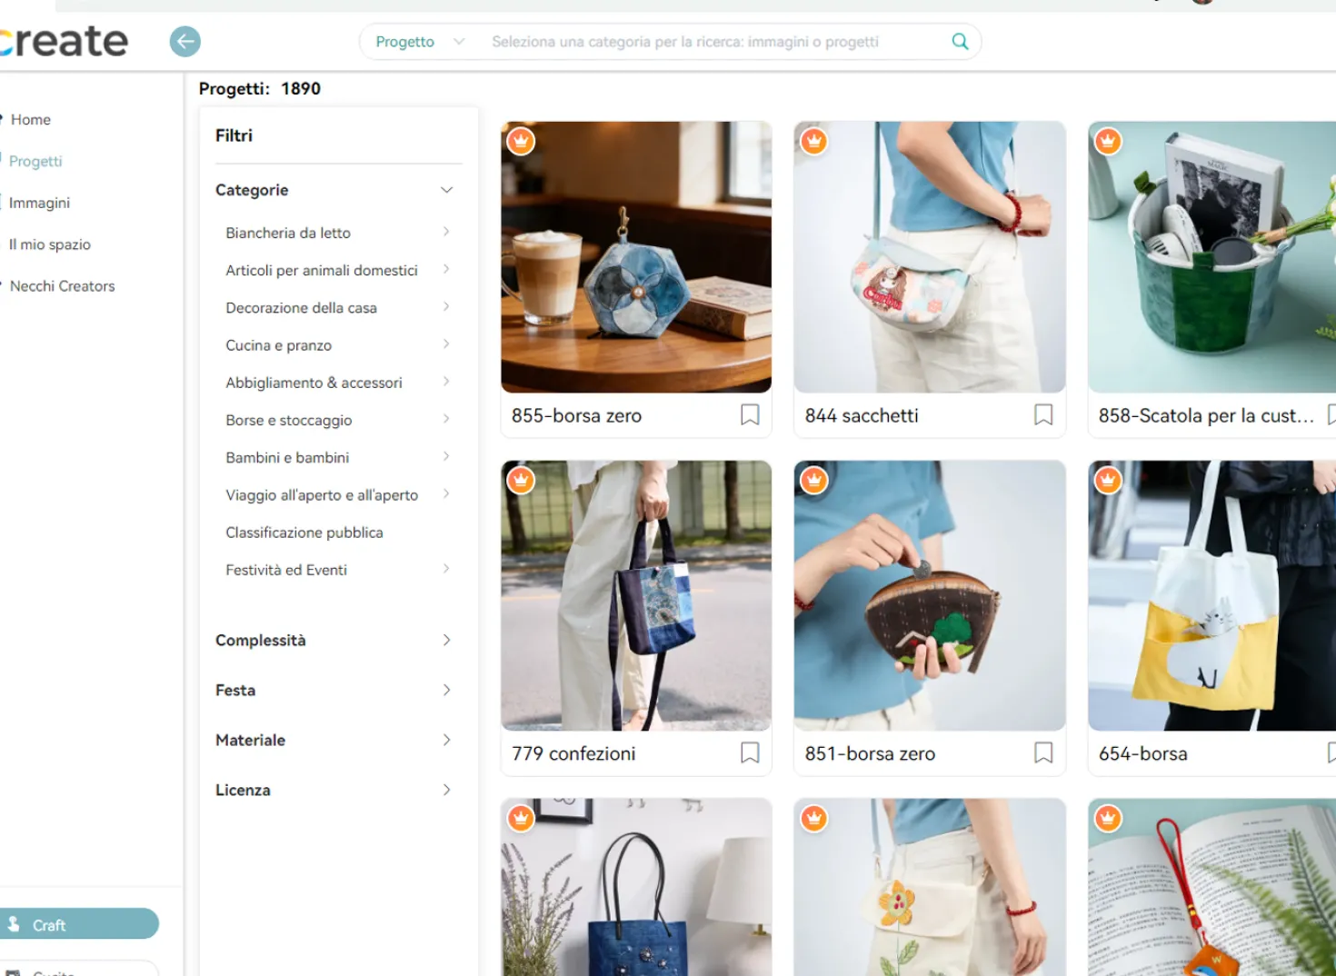This screenshot has width=1336, height=976.
Task: Click the crown badge on 851-borsa zero
Action: click(x=814, y=479)
